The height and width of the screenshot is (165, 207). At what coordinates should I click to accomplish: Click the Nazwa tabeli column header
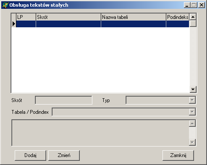(x=134, y=17)
